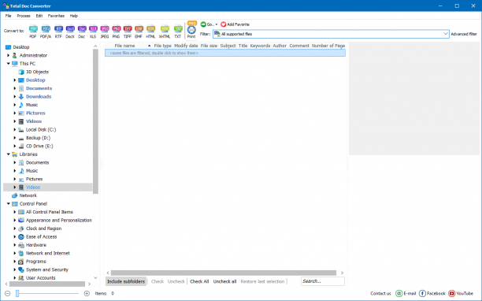Screen dimensions: 482x301
Task: Select Clock and Region item
Action: pos(43,229)
